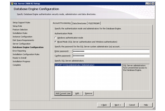The image size is (165, 111).
Task: Click the Confirm password field
Action: [x=111, y=56]
